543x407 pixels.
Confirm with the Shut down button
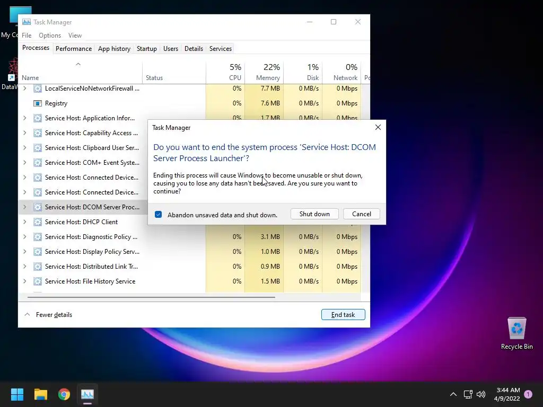[314, 214]
